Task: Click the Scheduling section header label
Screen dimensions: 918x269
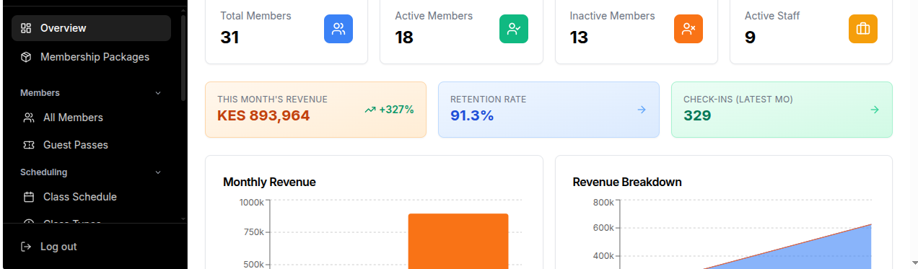Action: 44,172
